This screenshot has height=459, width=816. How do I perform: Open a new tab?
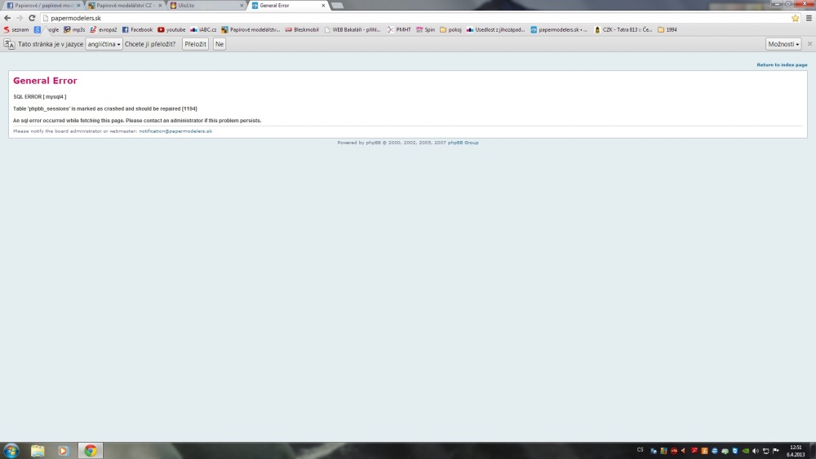337,5
